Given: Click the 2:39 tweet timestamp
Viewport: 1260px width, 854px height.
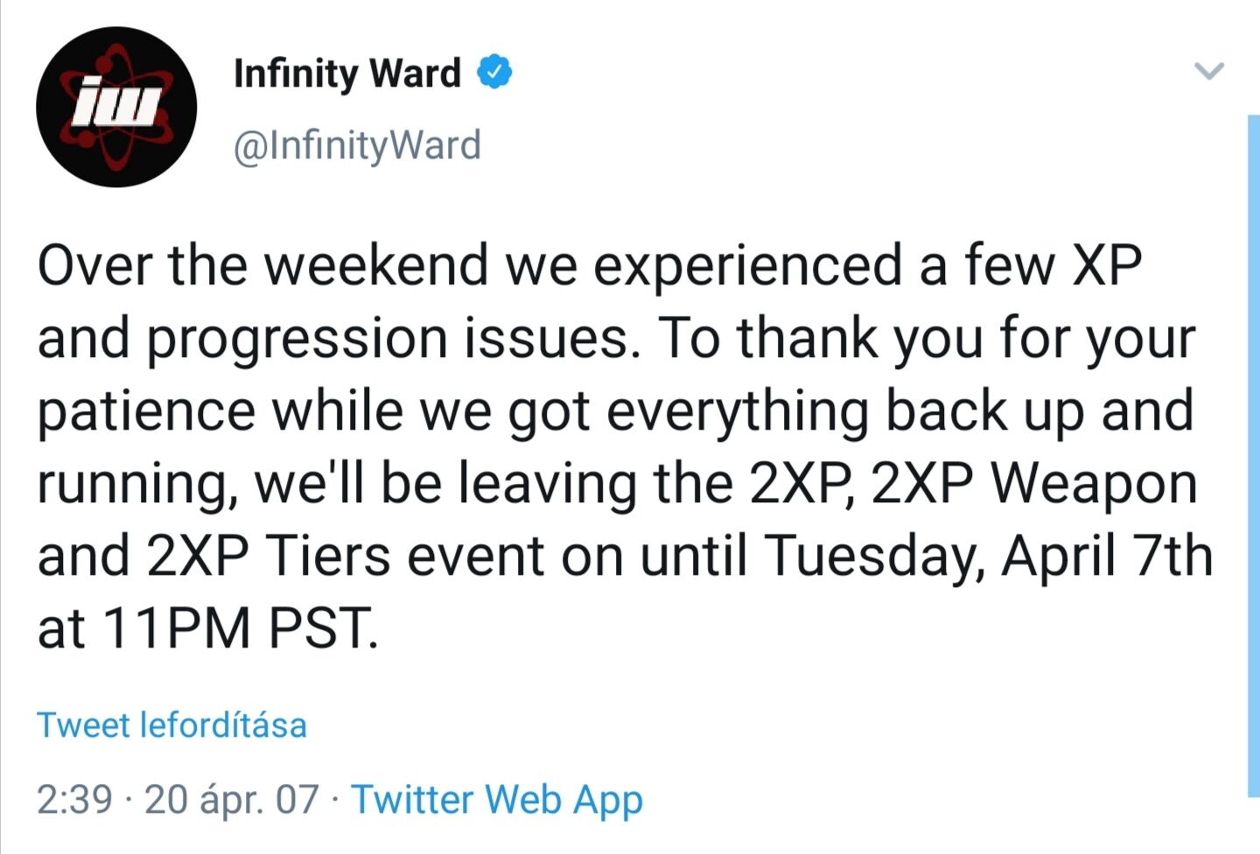Looking at the screenshot, I should point(75,799).
